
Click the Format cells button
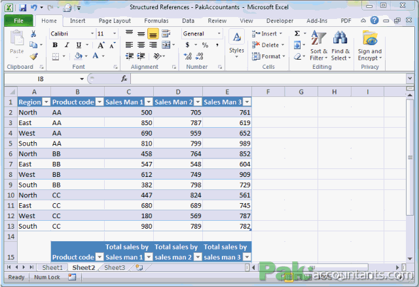coord(268,56)
